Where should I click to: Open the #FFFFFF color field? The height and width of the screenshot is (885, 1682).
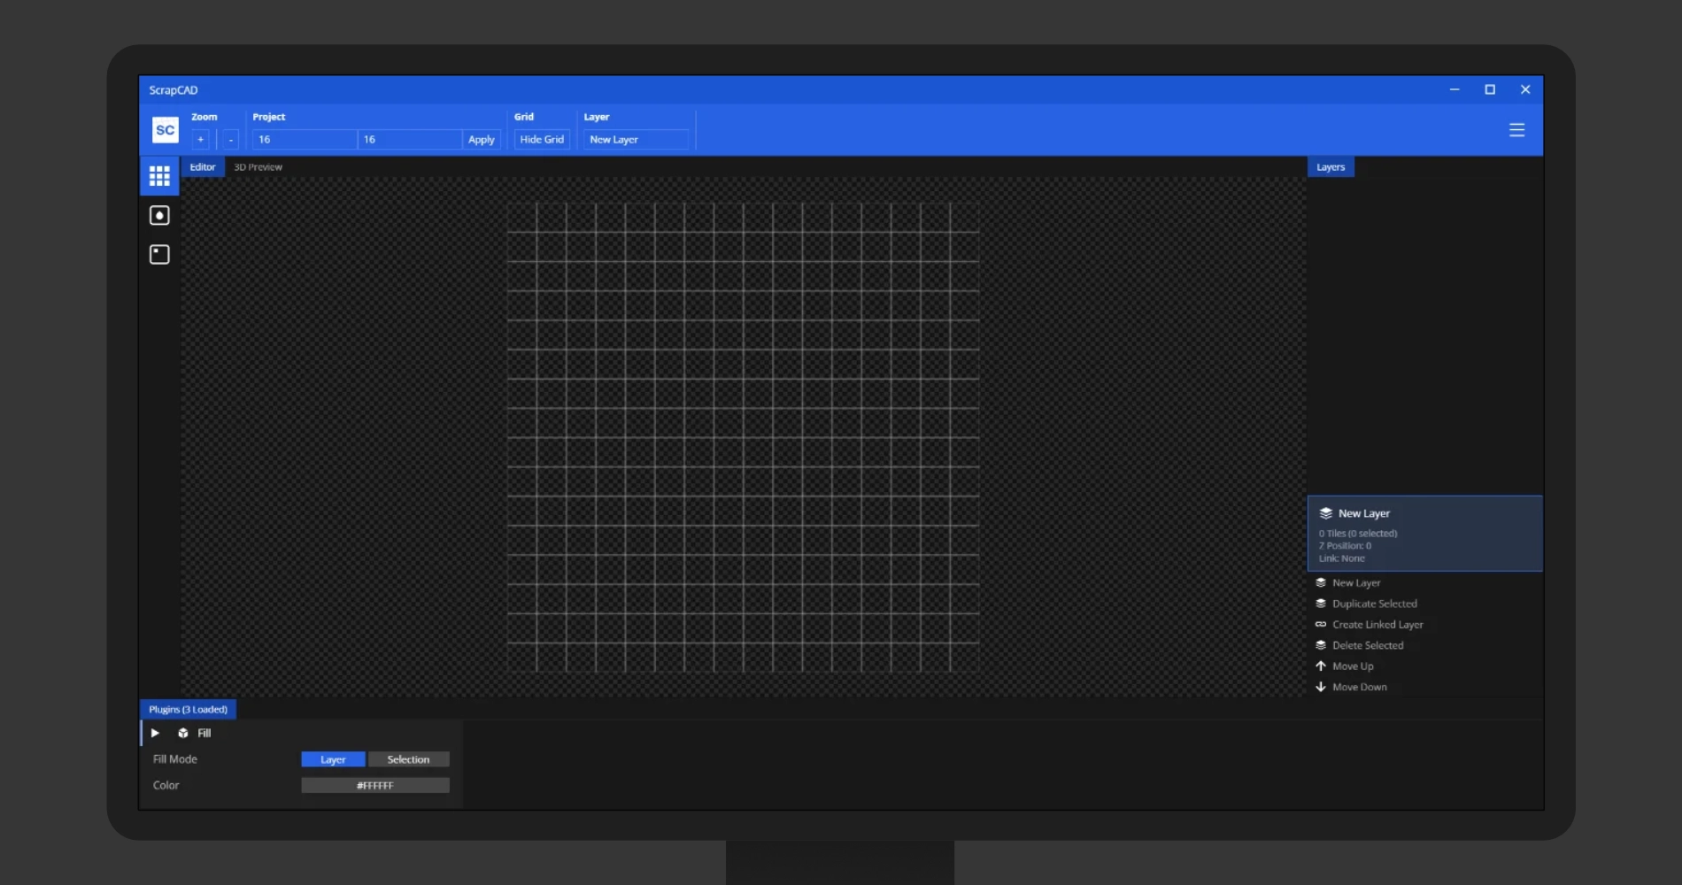[375, 786]
